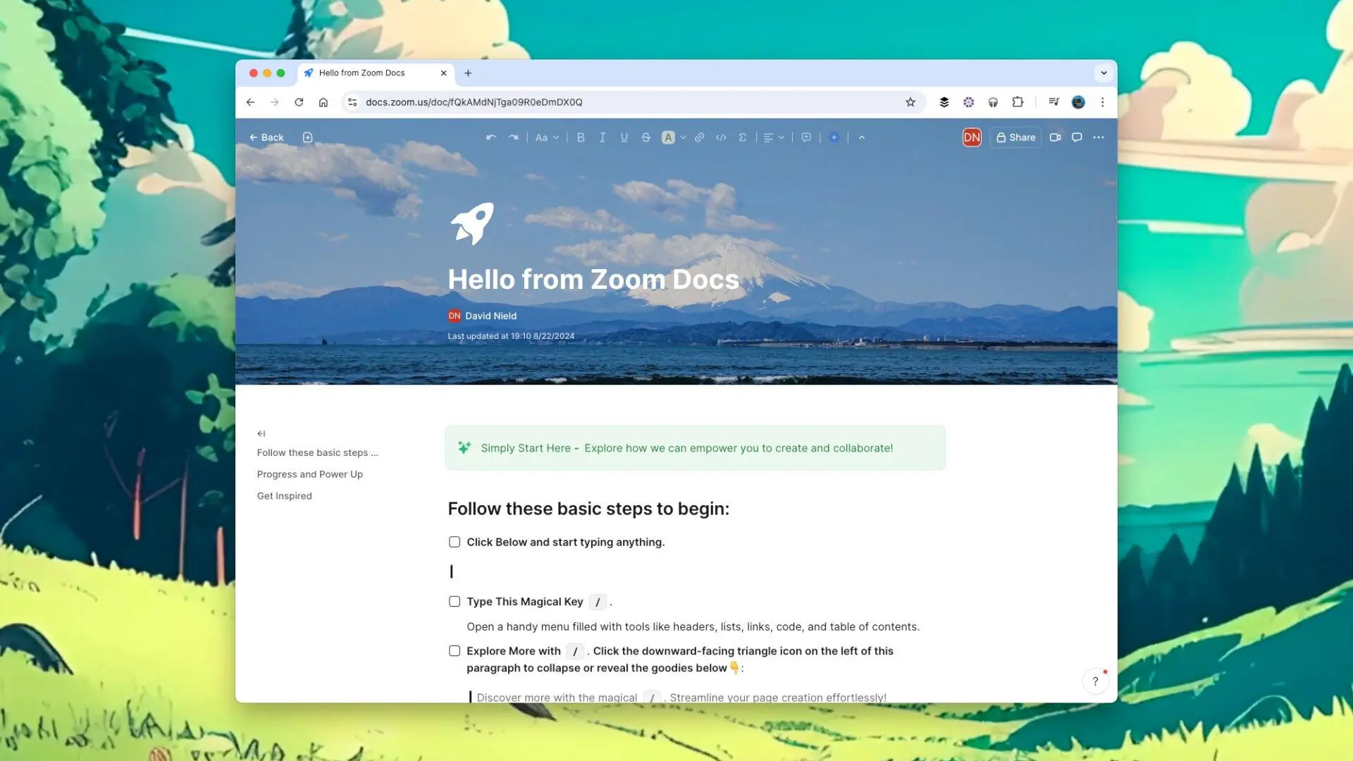
Task: Check 'Type This Magical Key' checkbox
Action: [455, 601]
